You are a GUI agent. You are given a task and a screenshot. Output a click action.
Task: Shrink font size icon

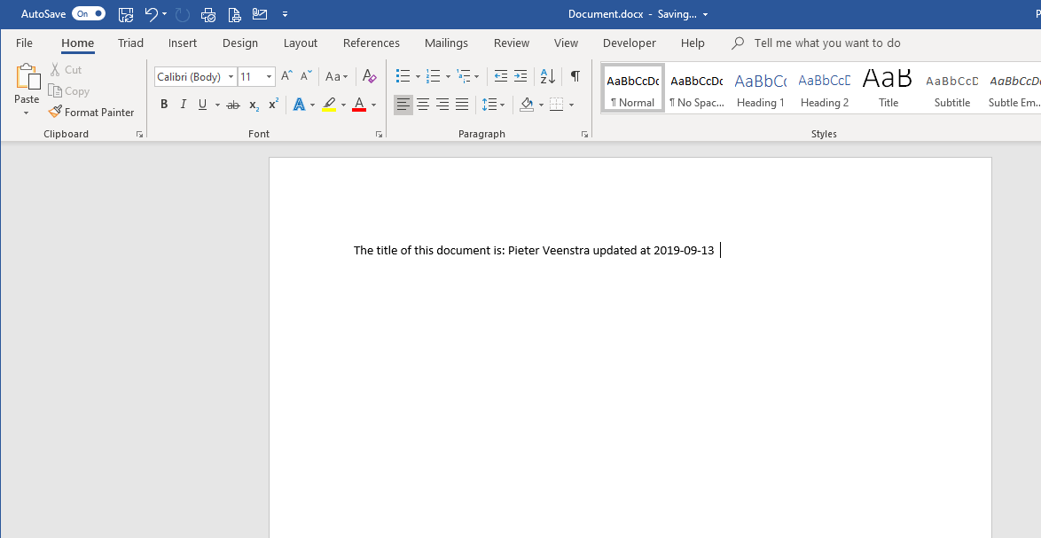coord(306,76)
